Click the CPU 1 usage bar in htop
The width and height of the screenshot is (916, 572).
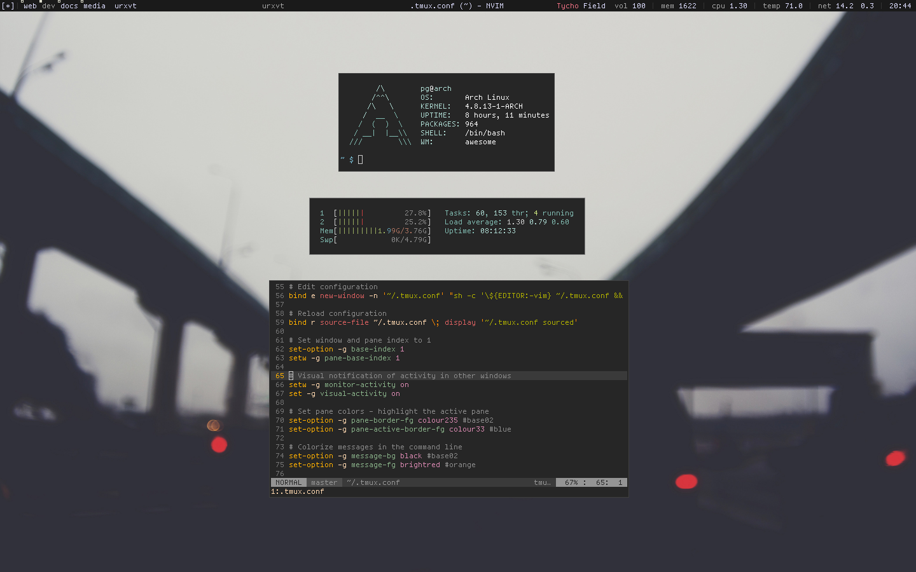382,213
